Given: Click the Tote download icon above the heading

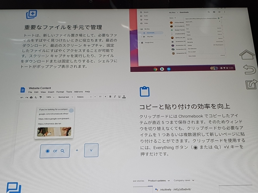Looking at the screenshot, I should pos(31,14).
